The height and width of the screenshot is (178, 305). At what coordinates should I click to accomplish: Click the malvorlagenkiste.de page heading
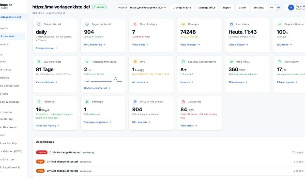tap(61, 7)
